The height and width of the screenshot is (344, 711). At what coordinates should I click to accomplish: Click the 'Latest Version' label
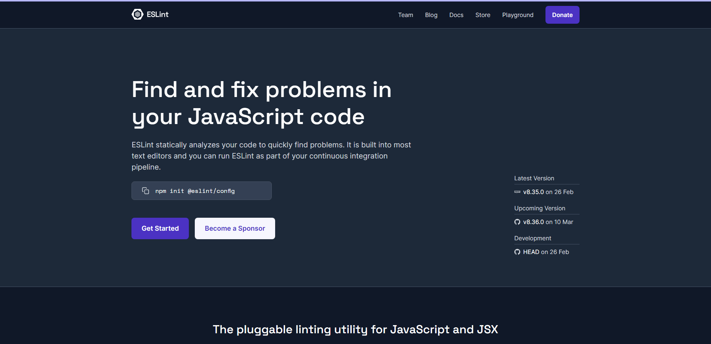(x=534, y=178)
